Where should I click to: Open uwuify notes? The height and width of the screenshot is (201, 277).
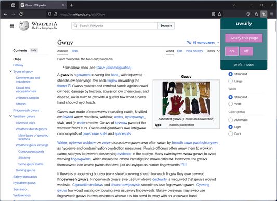[249, 65]
